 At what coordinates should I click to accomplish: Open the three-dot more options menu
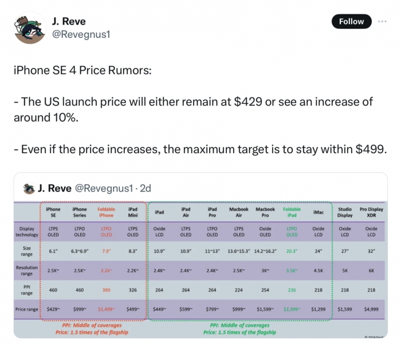pos(382,21)
